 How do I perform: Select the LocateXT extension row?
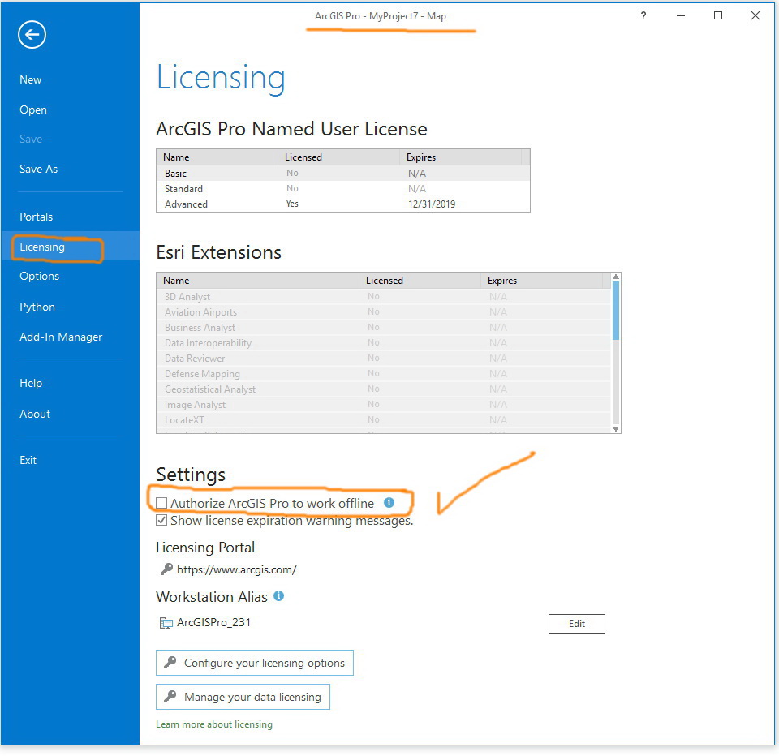384,419
